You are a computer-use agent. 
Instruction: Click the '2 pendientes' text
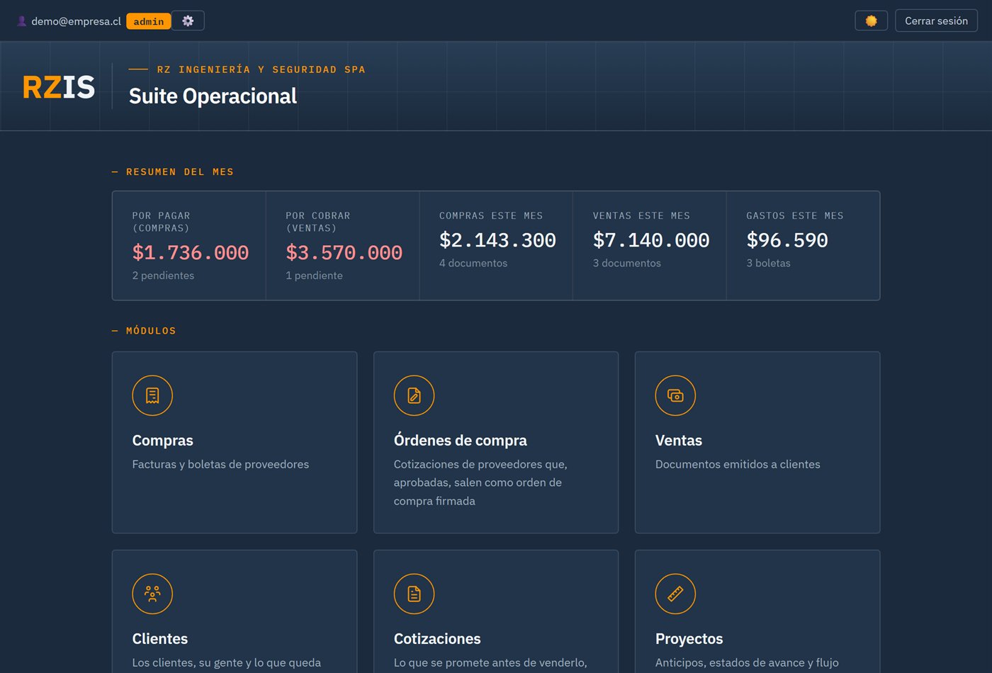click(x=163, y=276)
